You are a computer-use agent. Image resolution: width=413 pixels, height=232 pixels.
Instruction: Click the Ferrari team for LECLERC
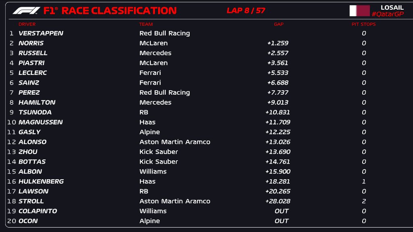coord(150,73)
